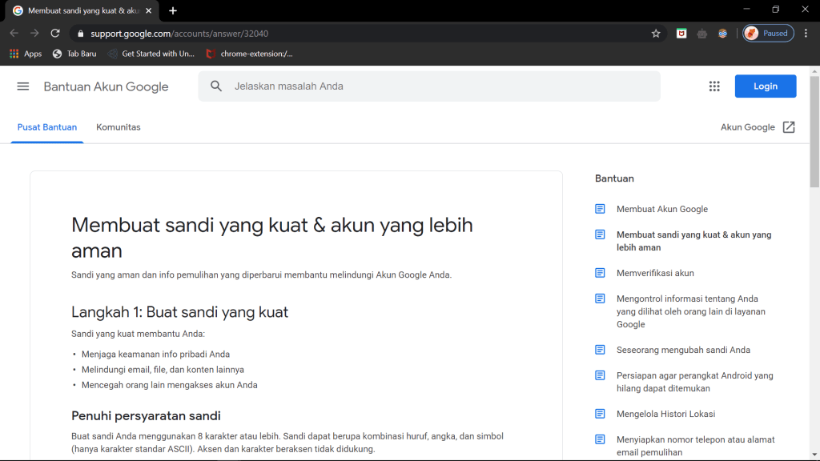Reload the page
Image resolution: width=820 pixels, height=461 pixels.
tap(55, 34)
